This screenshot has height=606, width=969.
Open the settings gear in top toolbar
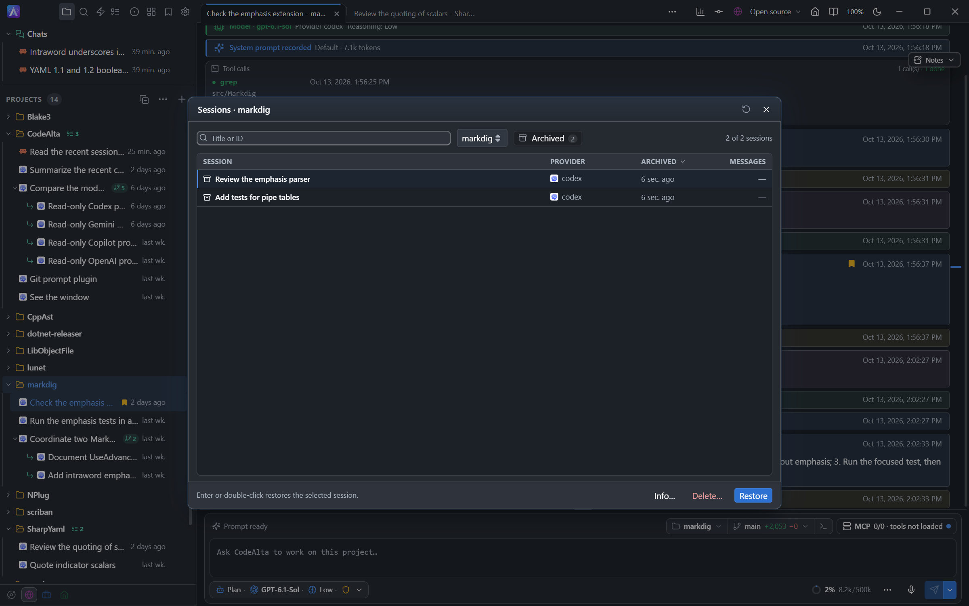[x=185, y=12]
